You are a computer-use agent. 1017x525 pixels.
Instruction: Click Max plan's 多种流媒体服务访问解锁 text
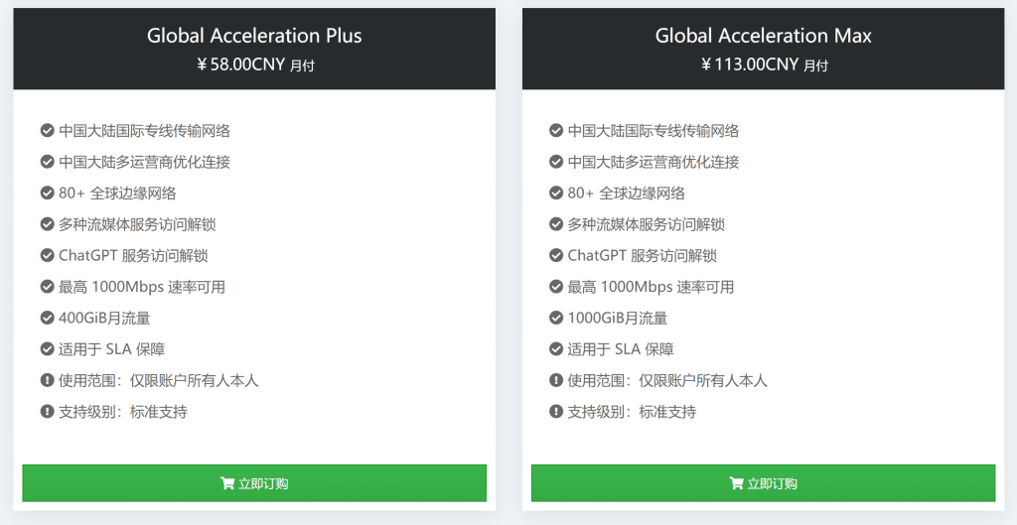(647, 224)
